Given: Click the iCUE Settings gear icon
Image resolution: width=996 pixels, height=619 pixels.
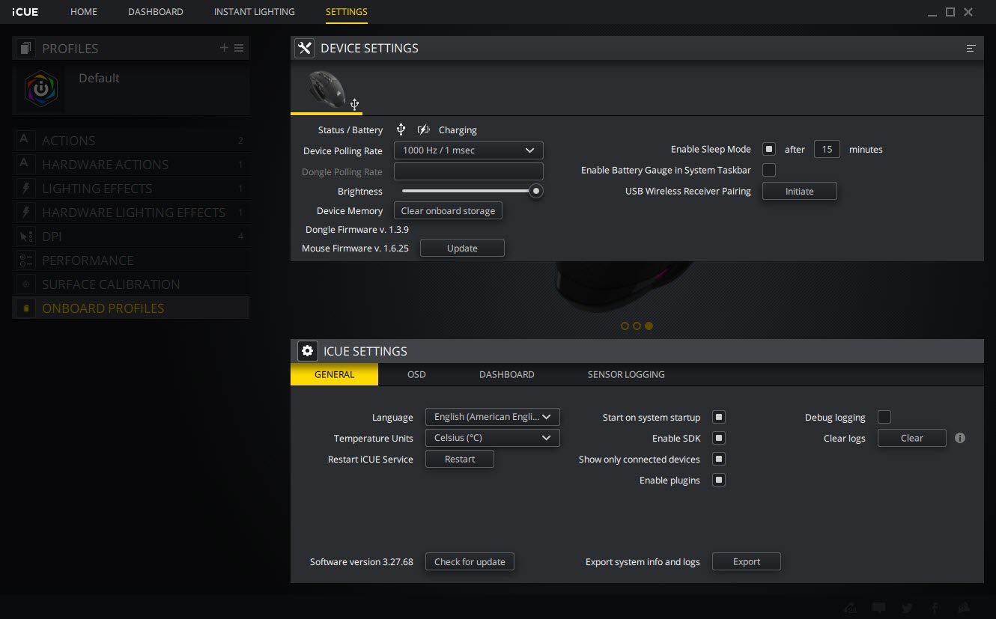Looking at the screenshot, I should pyautogui.click(x=307, y=350).
